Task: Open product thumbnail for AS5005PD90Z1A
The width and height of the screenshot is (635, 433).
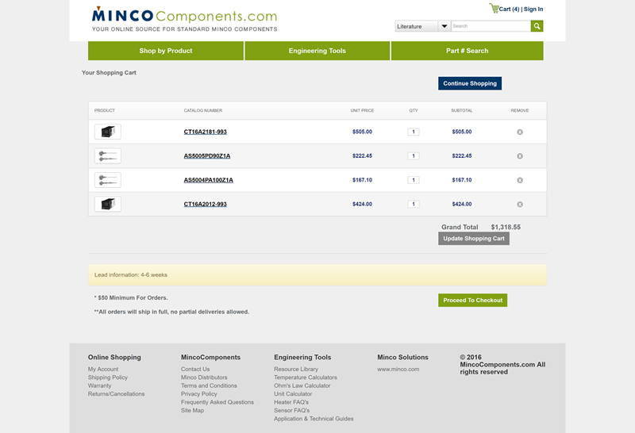Action: tap(108, 155)
